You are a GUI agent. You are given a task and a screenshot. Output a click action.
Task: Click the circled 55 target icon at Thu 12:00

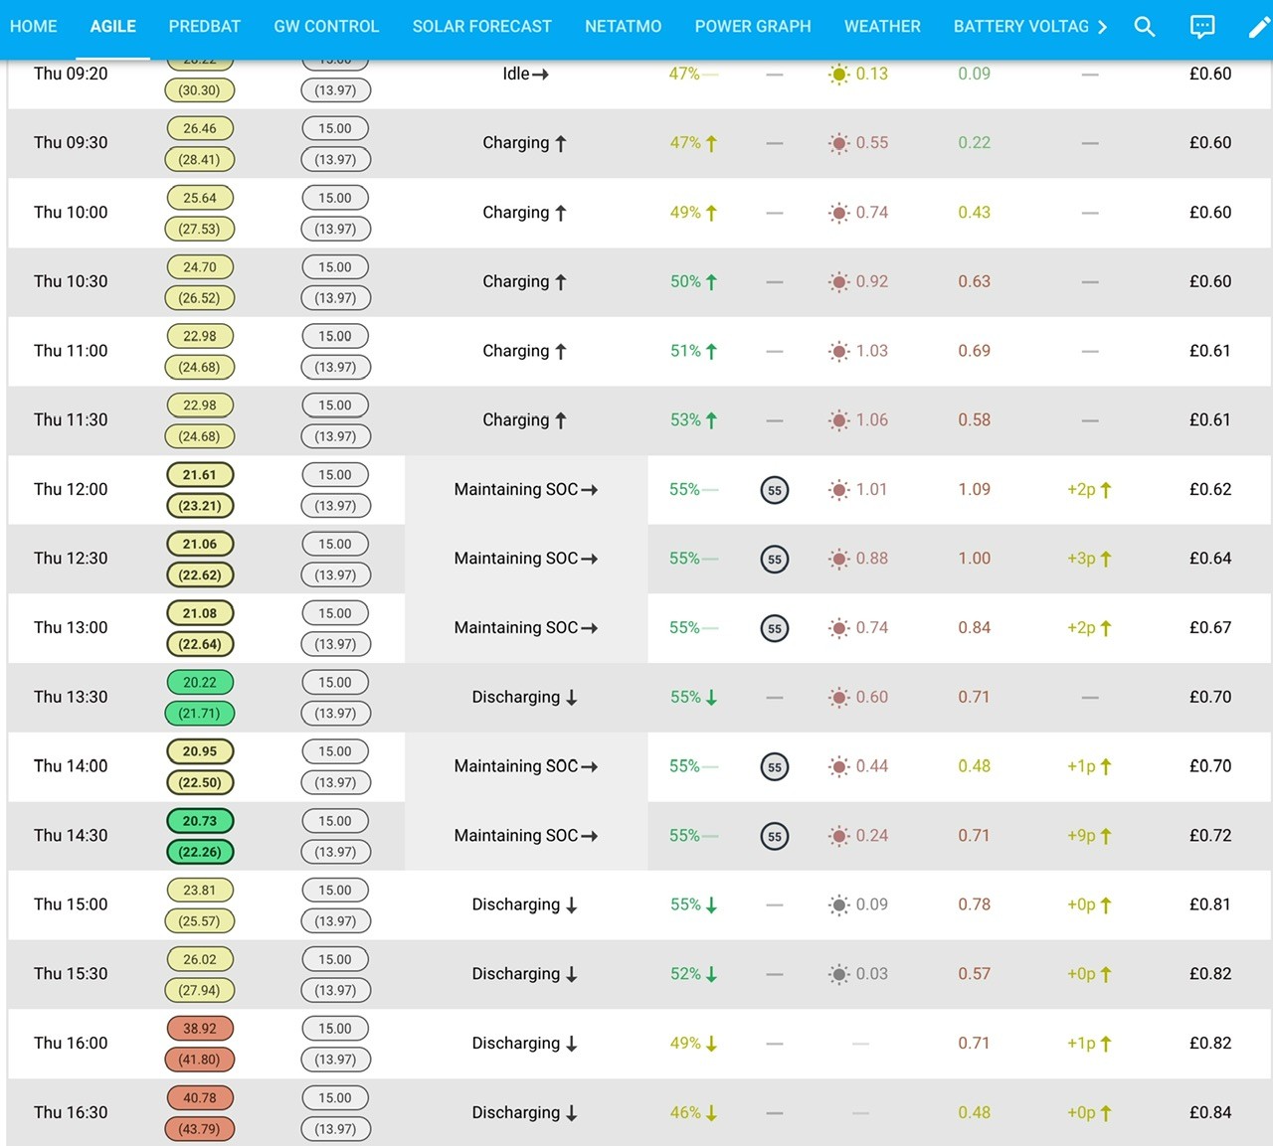tap(775, 490)
